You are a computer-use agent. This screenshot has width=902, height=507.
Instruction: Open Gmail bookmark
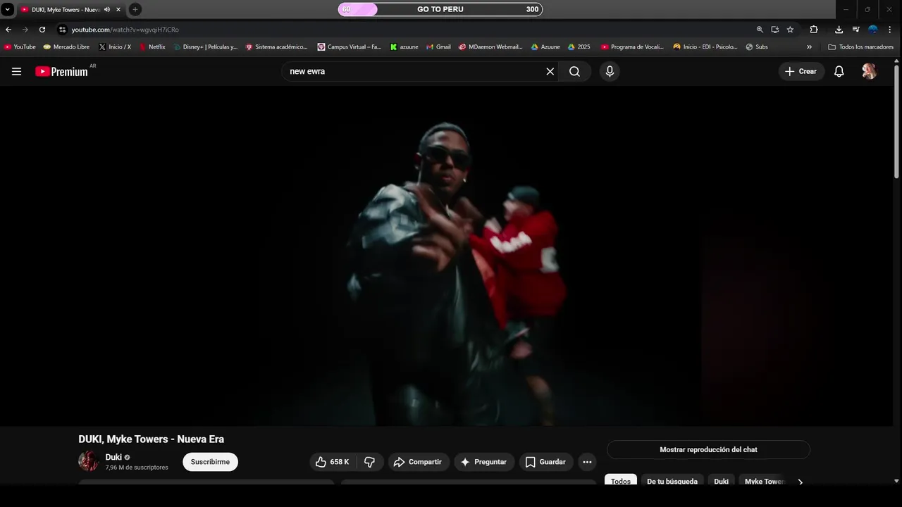pos(438,47)
